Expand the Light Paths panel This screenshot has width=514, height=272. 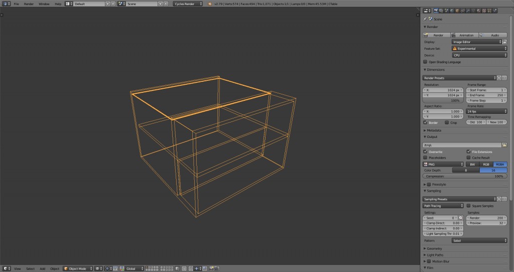435,255
